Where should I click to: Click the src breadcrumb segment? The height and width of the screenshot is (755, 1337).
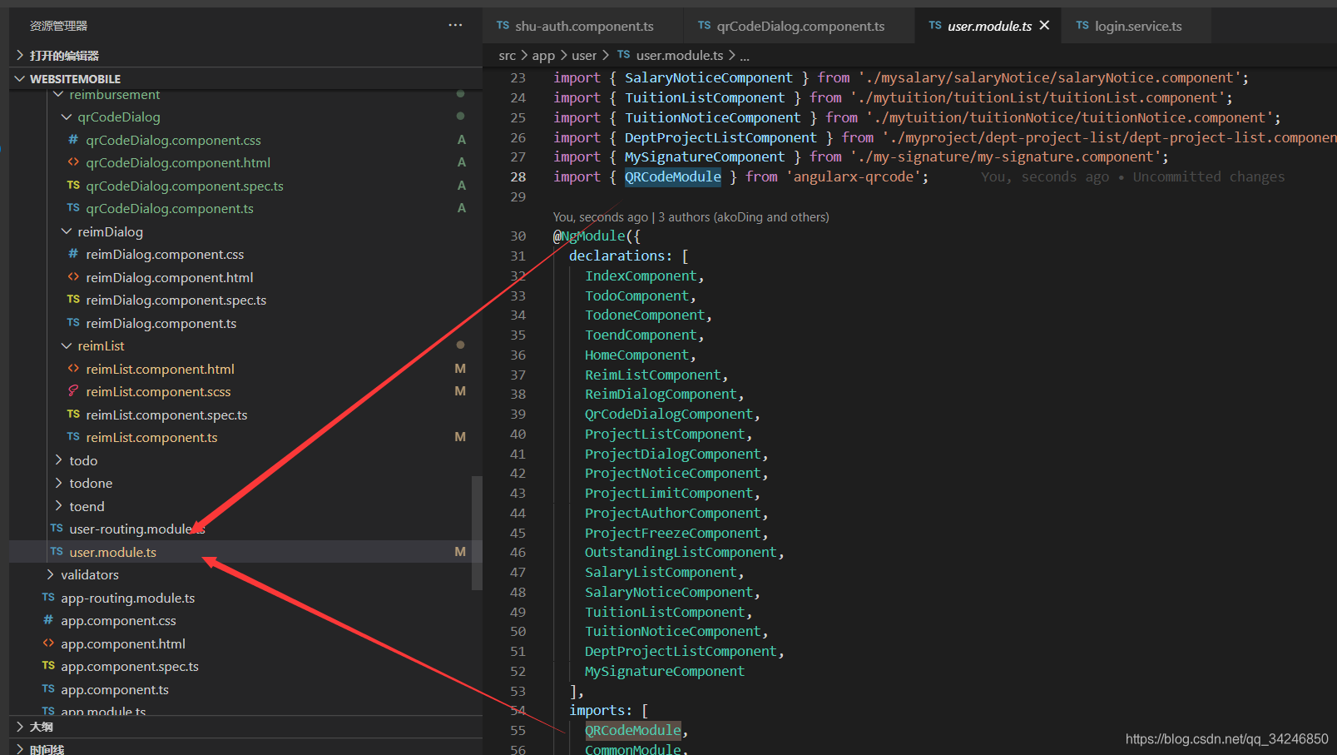click(x=508, y=56)
